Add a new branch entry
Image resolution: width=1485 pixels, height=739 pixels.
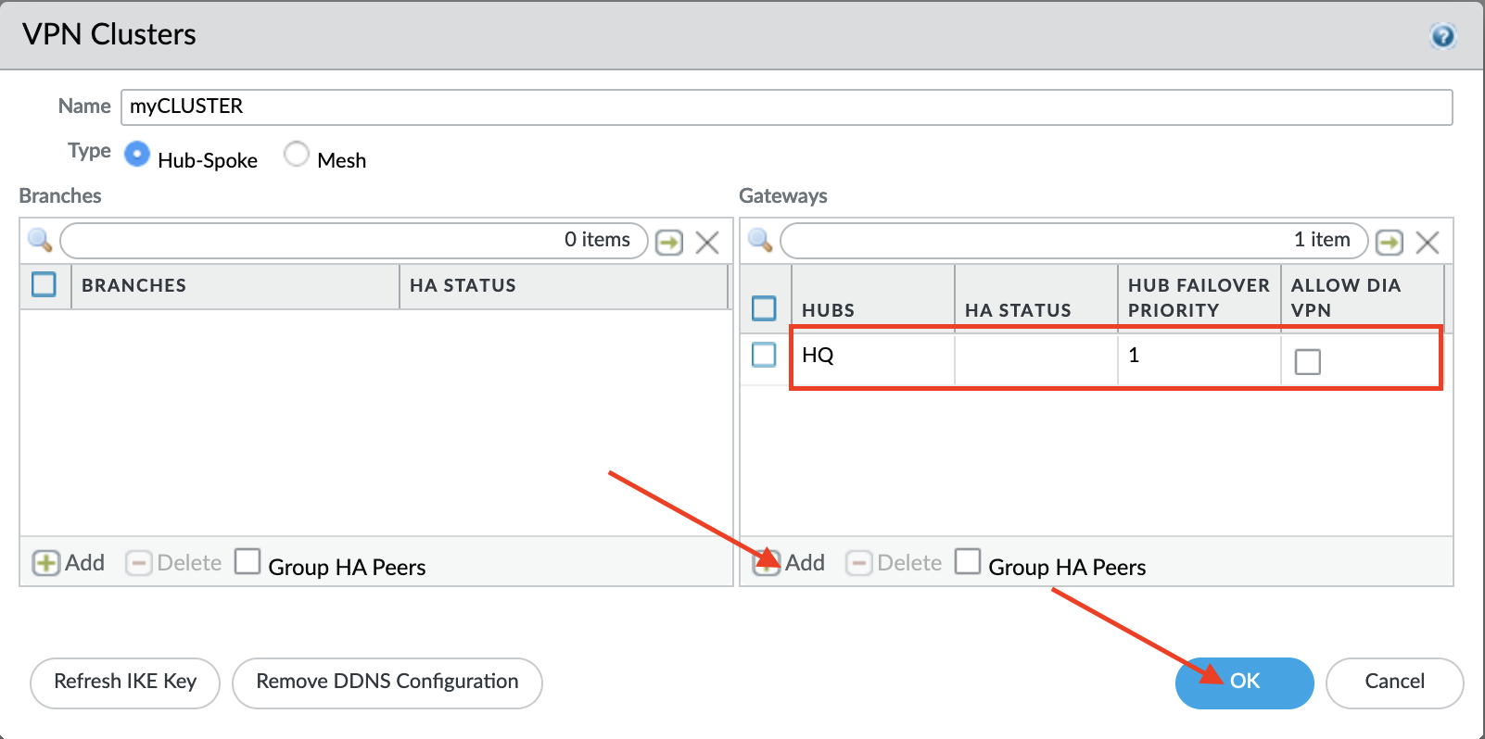69,563
